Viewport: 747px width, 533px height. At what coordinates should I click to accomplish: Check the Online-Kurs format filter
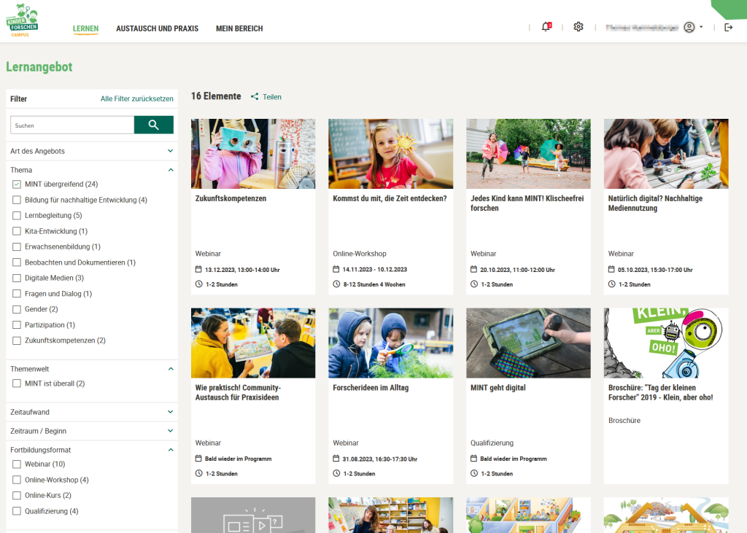[17, 495]
